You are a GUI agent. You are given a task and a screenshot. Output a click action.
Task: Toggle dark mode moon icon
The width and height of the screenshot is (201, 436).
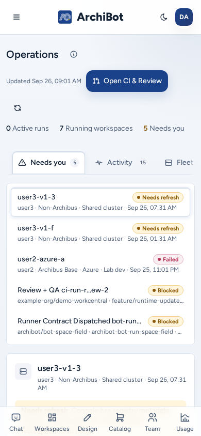pyautogui.click(x=164, y=17)
